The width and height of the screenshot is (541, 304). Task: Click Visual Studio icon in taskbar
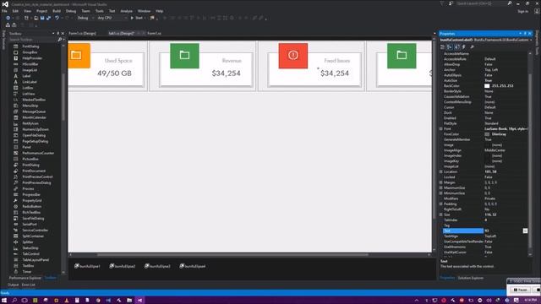coord(139,301)
